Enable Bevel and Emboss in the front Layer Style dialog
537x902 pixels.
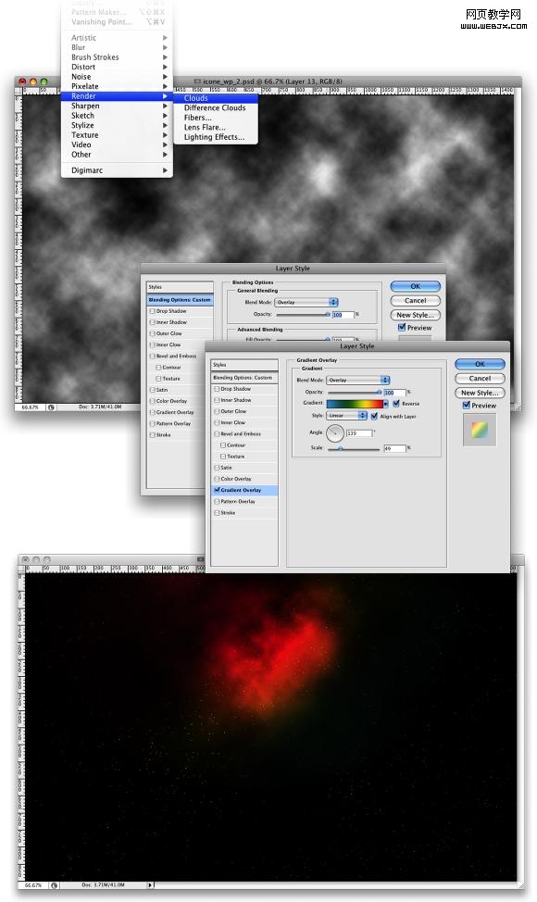click(x=217, y=433)
